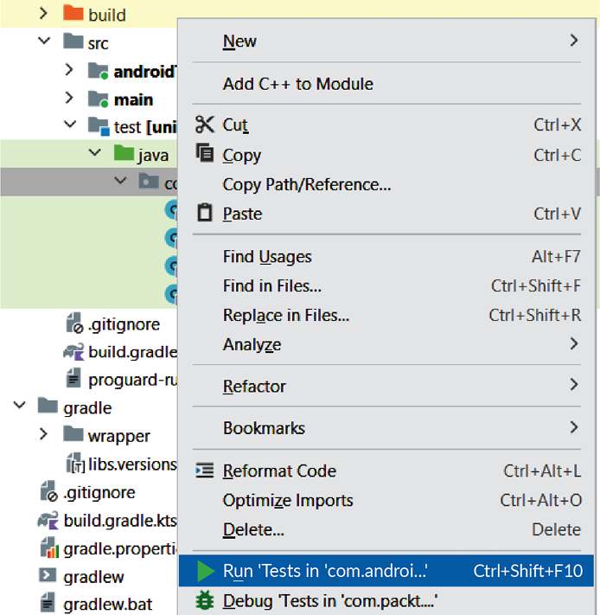Open the Refactor submenu arrow
This screenshot has width=600, height=615.
[573, 386]
